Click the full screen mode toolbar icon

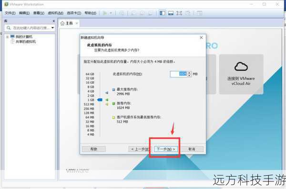179,13
